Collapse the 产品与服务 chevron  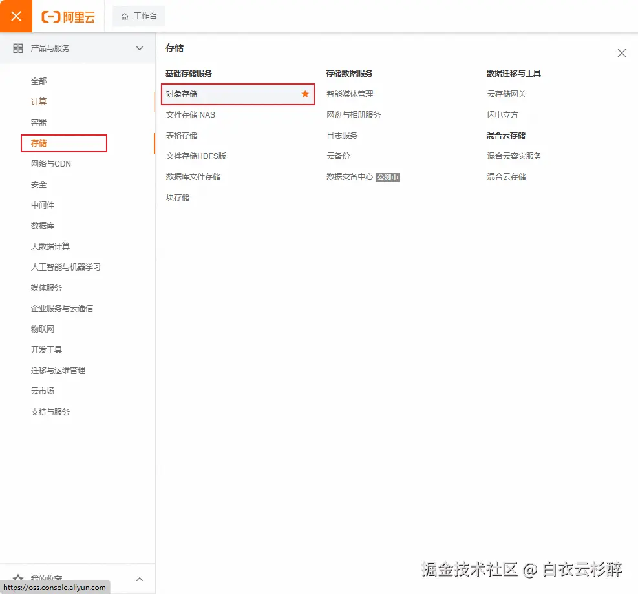pyautogui.click(x=140, y=48)
